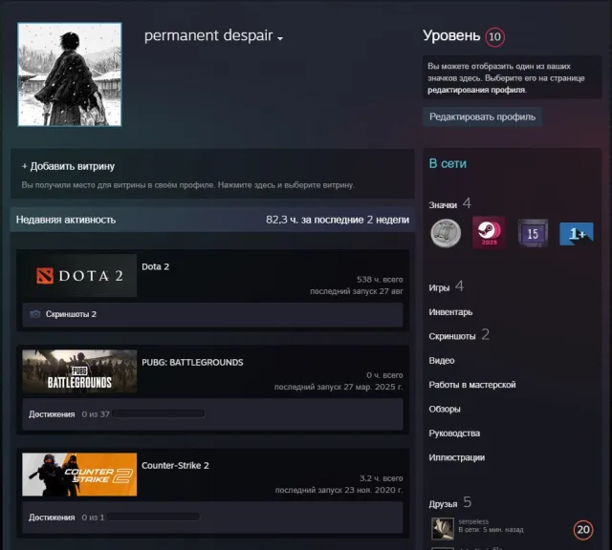This screenshot has height=550, width=612.
Task: Open PUBG Достижения 0 из 37
Action: 69,414
